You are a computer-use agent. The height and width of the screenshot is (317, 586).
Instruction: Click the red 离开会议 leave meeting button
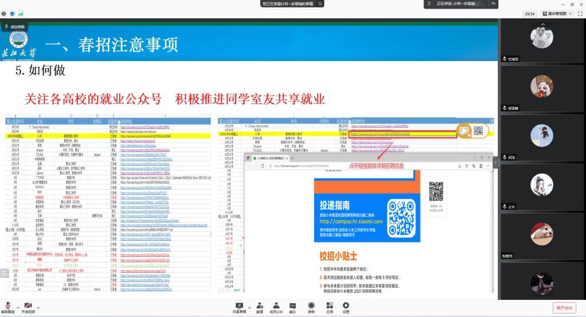[564, 308]
